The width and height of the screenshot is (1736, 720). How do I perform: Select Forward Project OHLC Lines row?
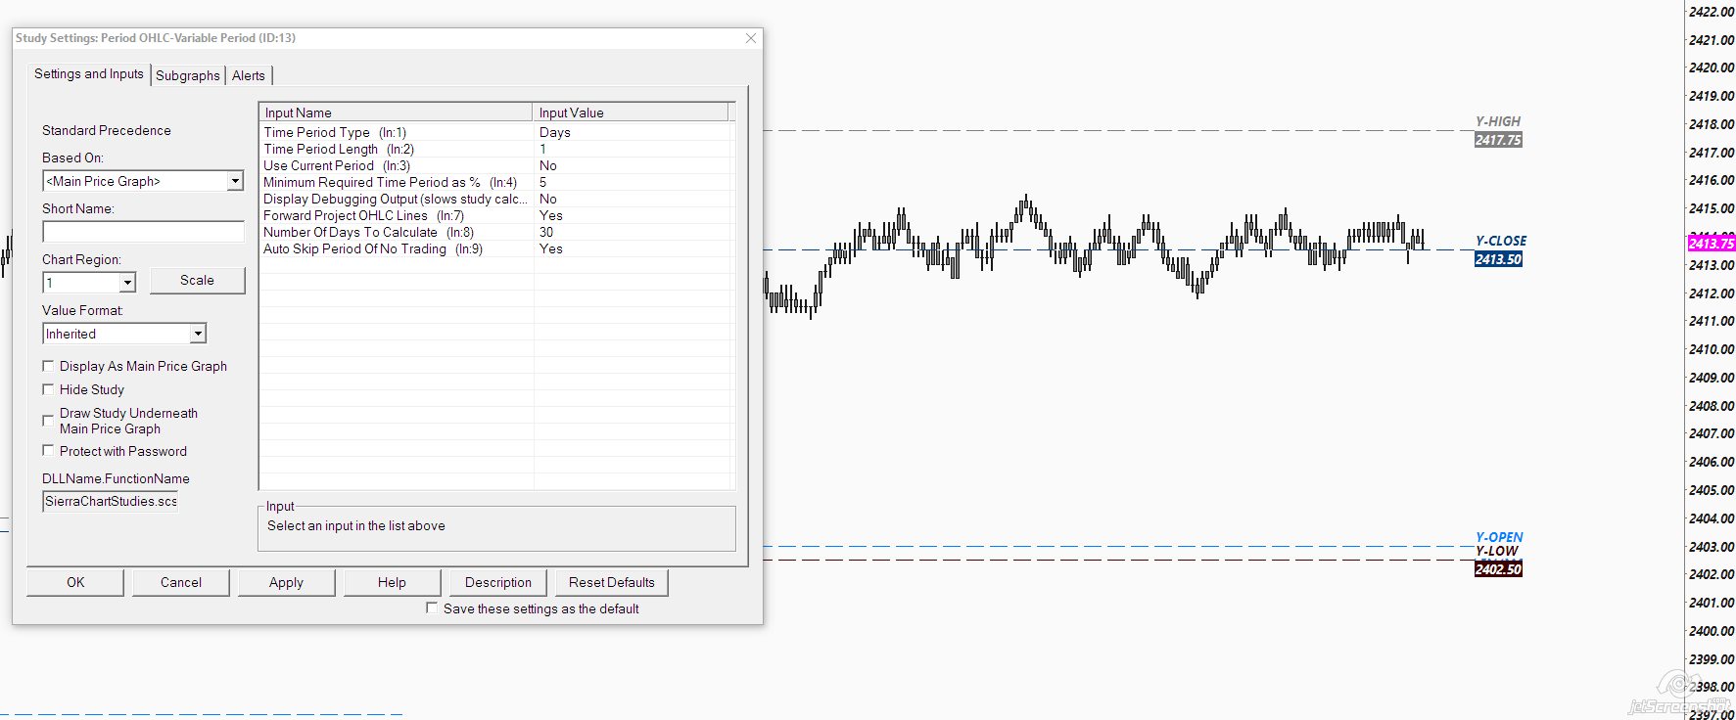coord(496,215)
